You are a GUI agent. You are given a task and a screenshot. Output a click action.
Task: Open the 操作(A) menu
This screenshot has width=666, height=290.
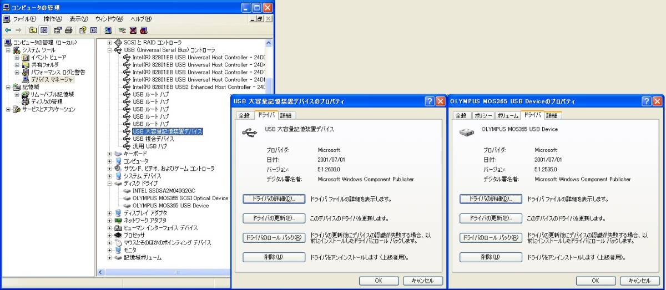(x=53, y=19)
